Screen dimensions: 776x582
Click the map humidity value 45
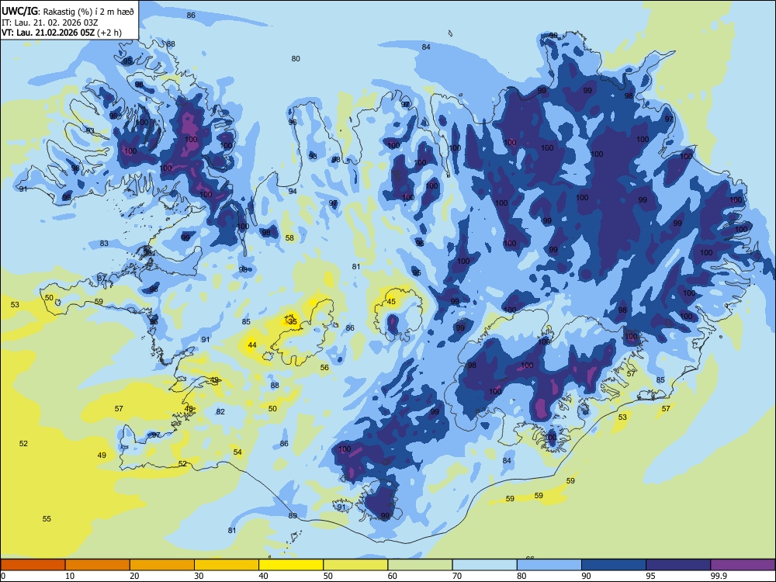(x=391, y=302)
